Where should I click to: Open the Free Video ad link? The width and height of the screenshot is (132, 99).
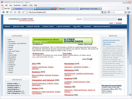tap(67, 54)
